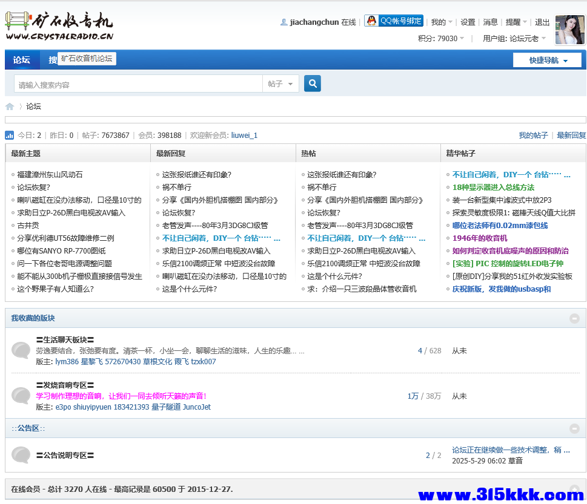Select the 热帖 column header

(x=308, y=153)
